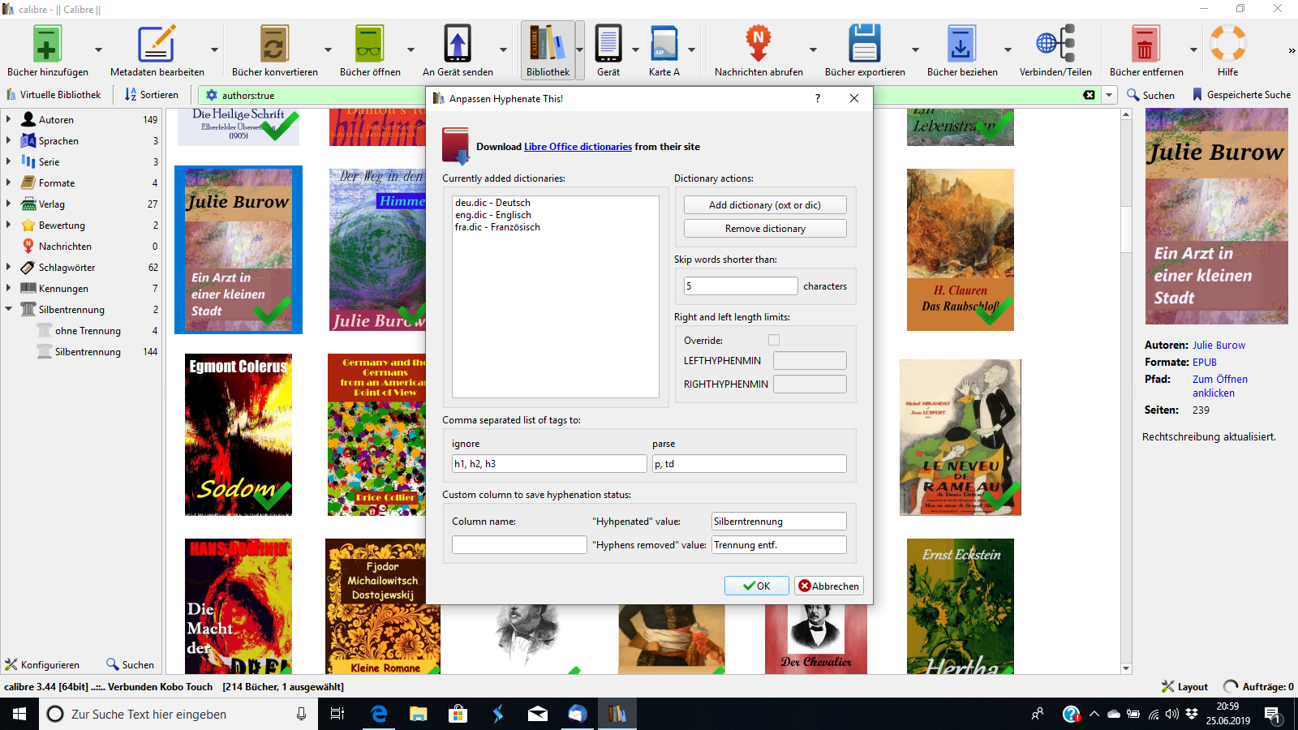
Task: Open the Sortieren menu
Action: tap(151, 95)
